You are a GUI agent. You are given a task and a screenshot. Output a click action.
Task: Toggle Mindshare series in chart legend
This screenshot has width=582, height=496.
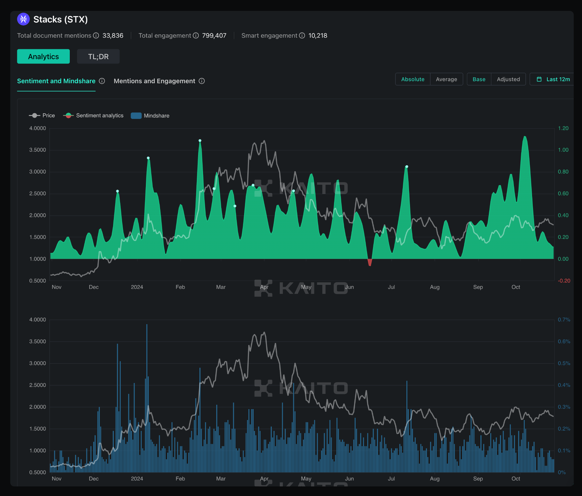[150, 116]
